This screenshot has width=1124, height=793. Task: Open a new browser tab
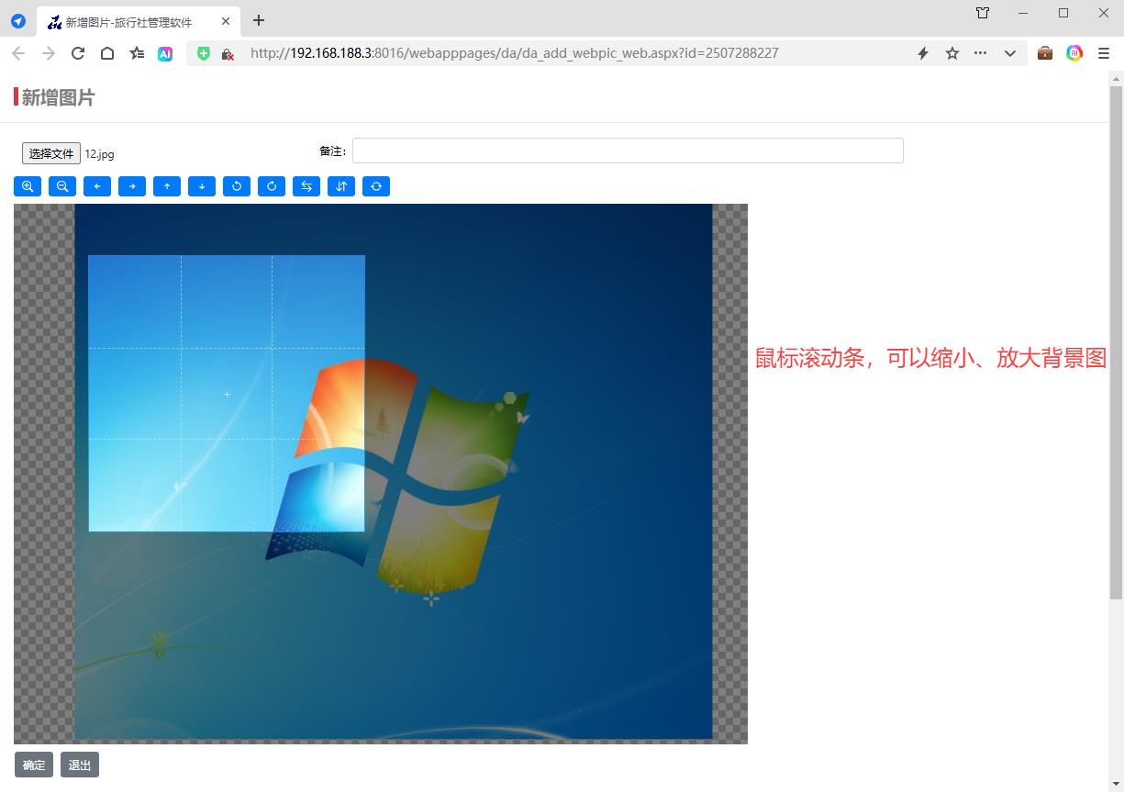tap(259, 20)
